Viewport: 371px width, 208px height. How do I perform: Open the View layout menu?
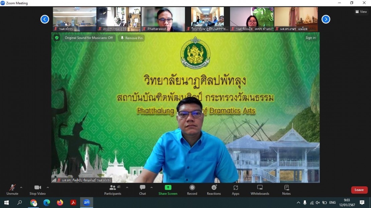(361, 12)
